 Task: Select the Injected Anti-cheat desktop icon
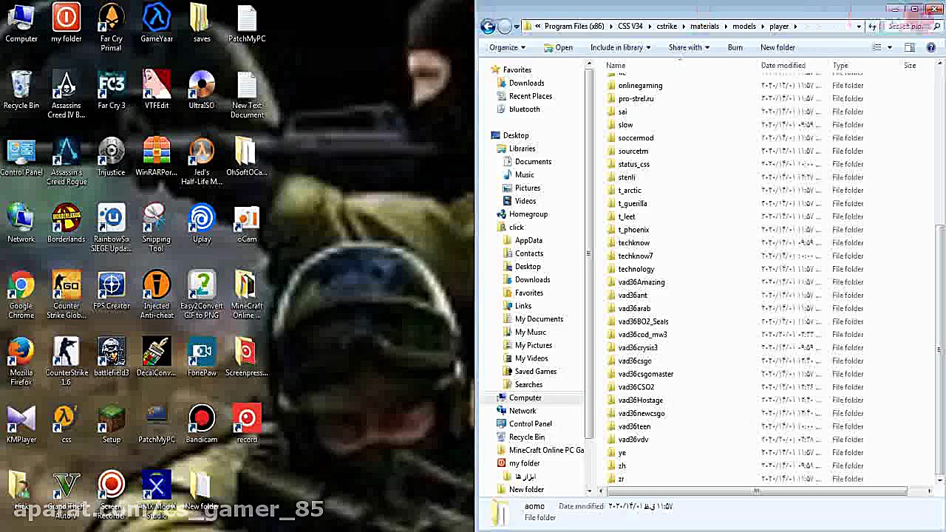tap(157, 296)
